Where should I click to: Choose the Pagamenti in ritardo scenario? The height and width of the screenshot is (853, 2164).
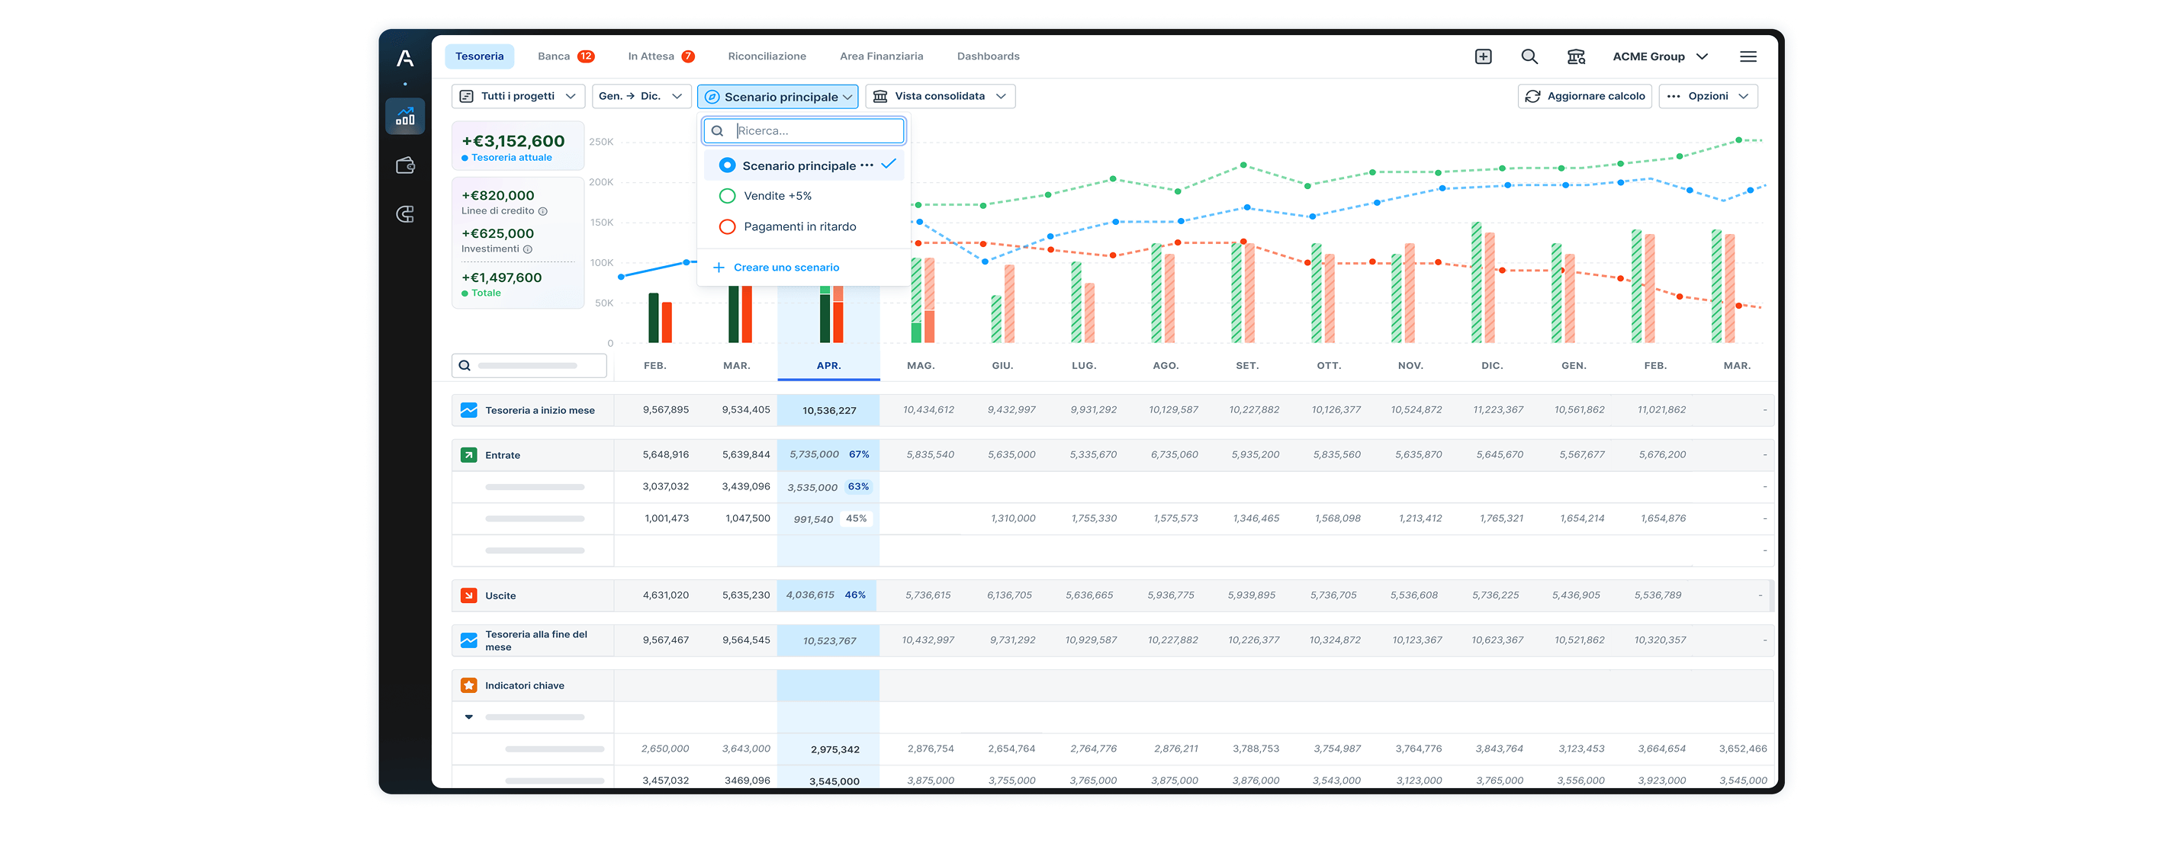tap(728, 226)
